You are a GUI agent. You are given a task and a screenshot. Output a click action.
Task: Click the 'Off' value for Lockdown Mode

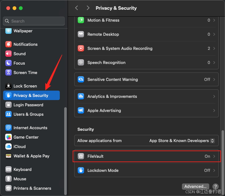(207, 170)
